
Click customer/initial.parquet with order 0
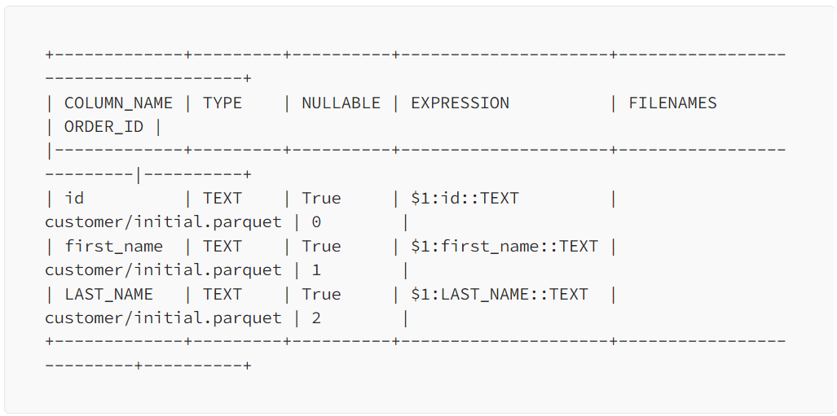[x=163, y=222]
